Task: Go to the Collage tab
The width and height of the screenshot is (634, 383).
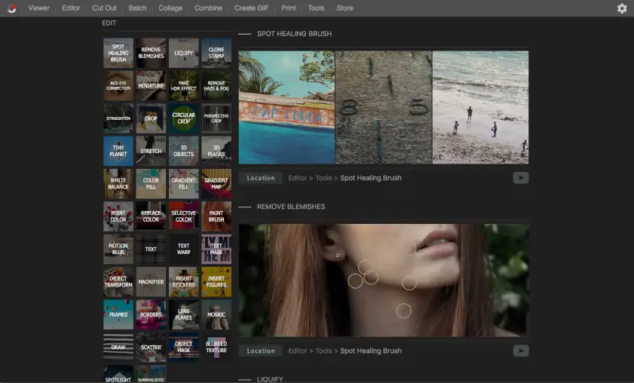Action: pyautogui.click(x=170, y=8)
